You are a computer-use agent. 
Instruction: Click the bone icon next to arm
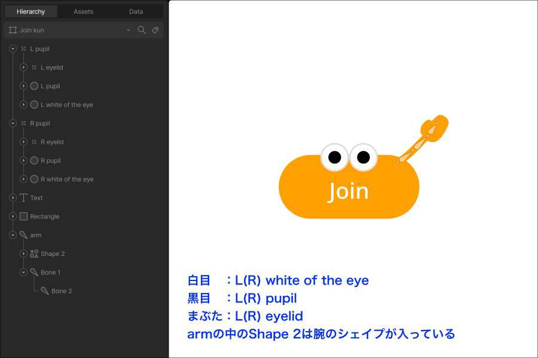[x=23, y=235]
